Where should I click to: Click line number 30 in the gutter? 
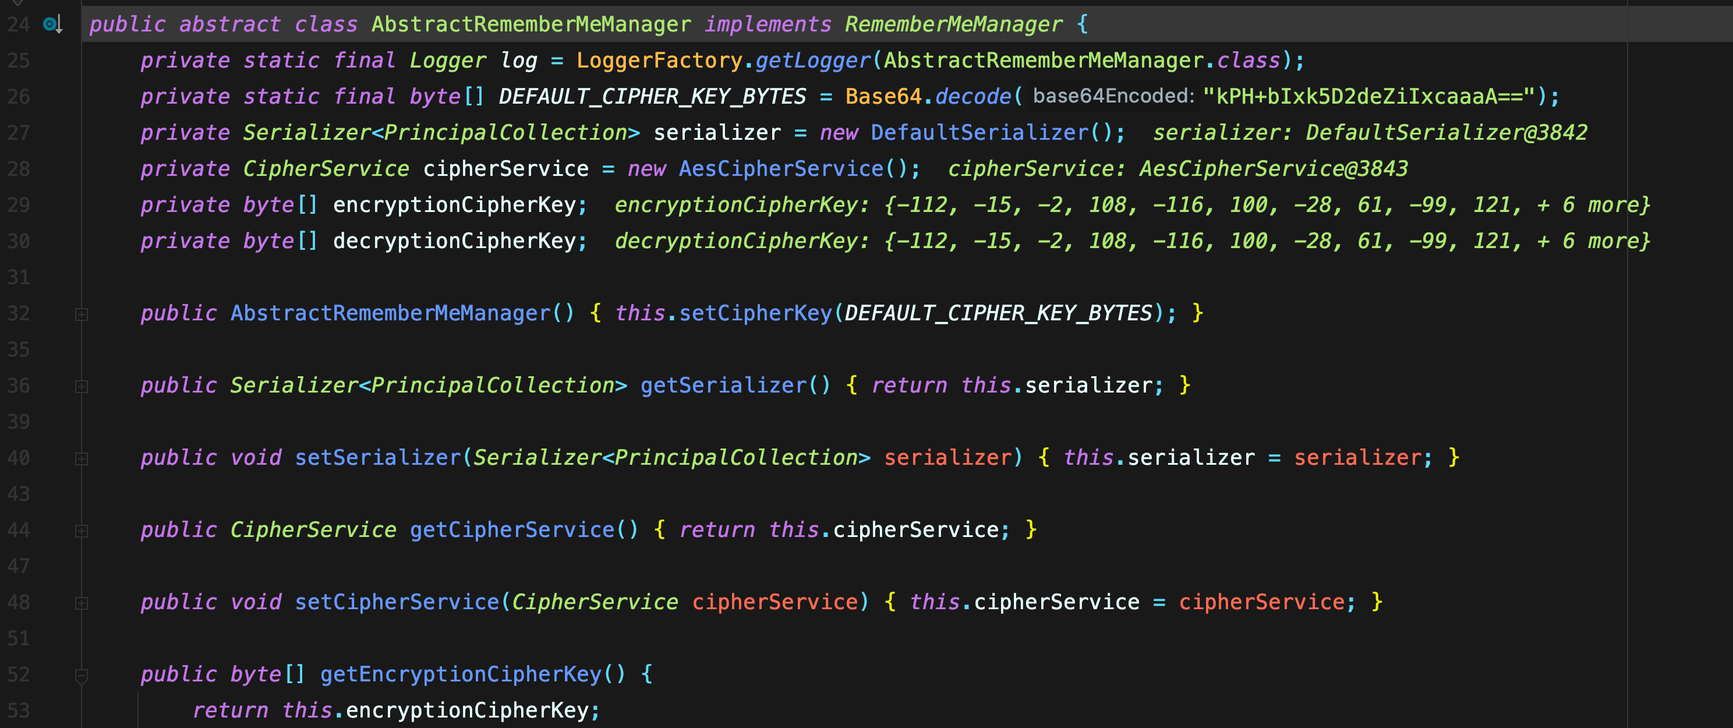(x=19, y=241)
